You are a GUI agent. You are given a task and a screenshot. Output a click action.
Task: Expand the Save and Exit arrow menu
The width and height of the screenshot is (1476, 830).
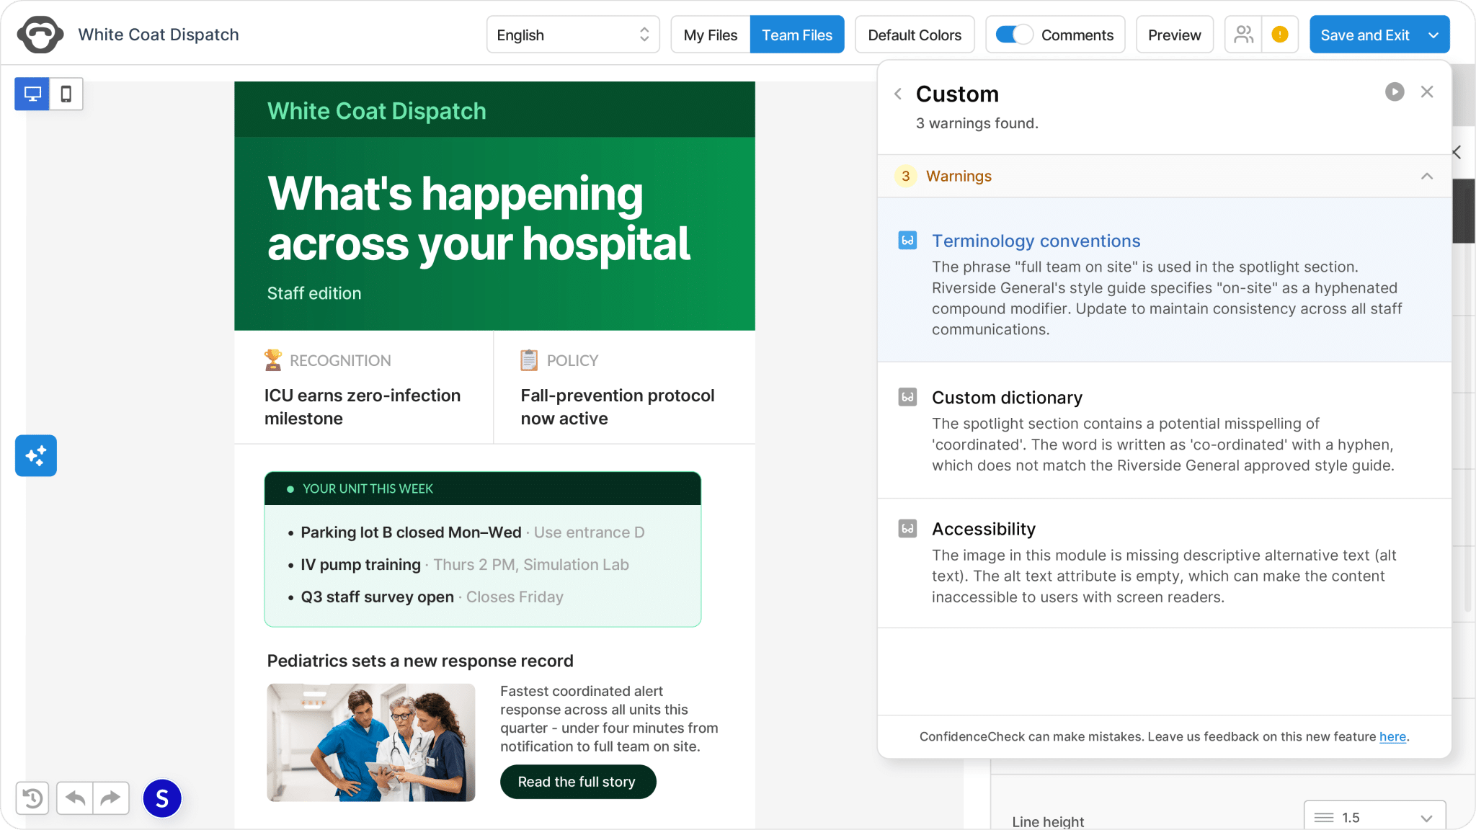1433,35
